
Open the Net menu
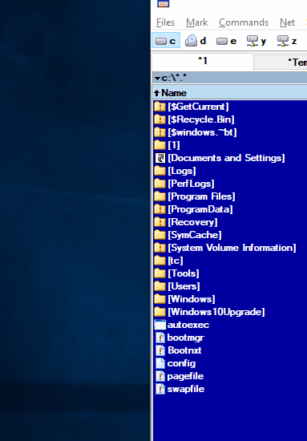pyautogui.click(x=287, y=22)
